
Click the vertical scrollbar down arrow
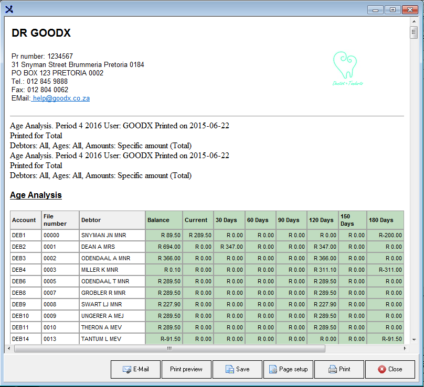[414, 339]
